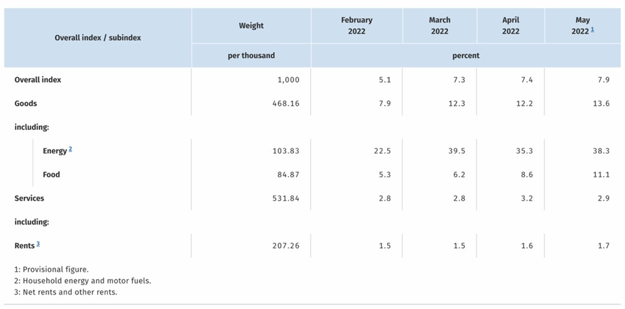This screenshot has width=625, height=309.
Task: Click the 'per thousand' unit cell
Action: pyautogui.click(x=251, y=56)
